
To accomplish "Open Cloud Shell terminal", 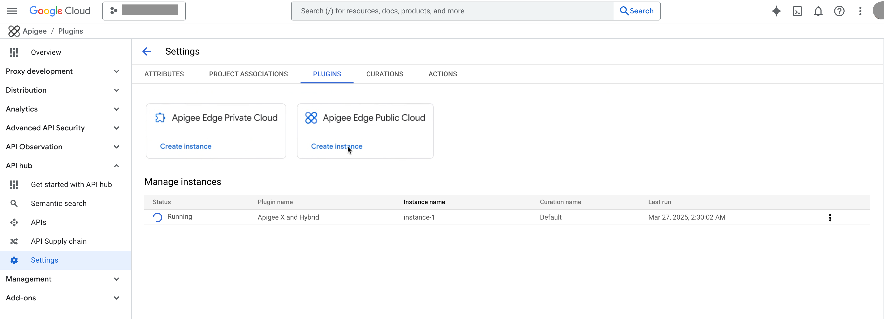I will [797, 11].
